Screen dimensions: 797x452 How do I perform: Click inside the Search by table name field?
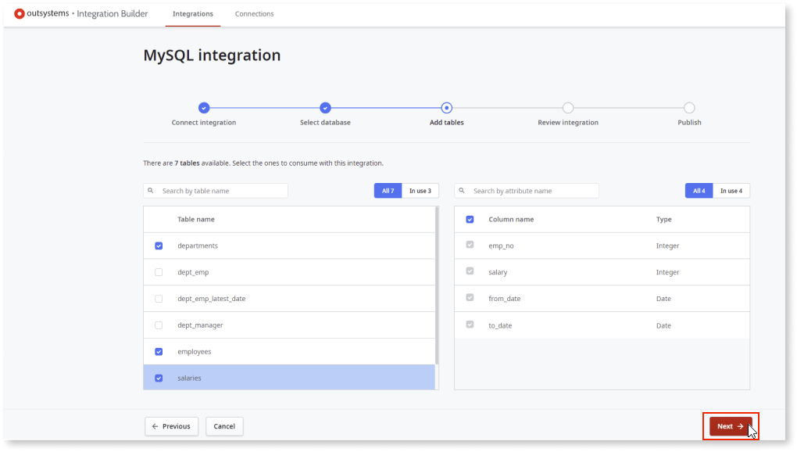click(219, 190)
